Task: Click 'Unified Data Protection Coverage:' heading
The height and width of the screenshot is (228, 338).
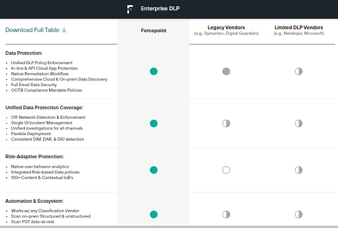Action: tap(44, 108)
